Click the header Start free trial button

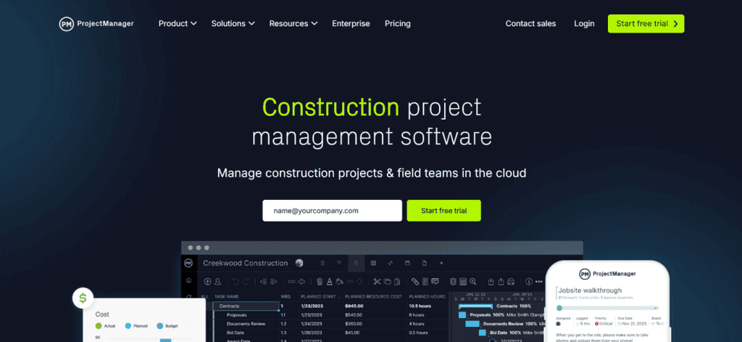[646, 24]
